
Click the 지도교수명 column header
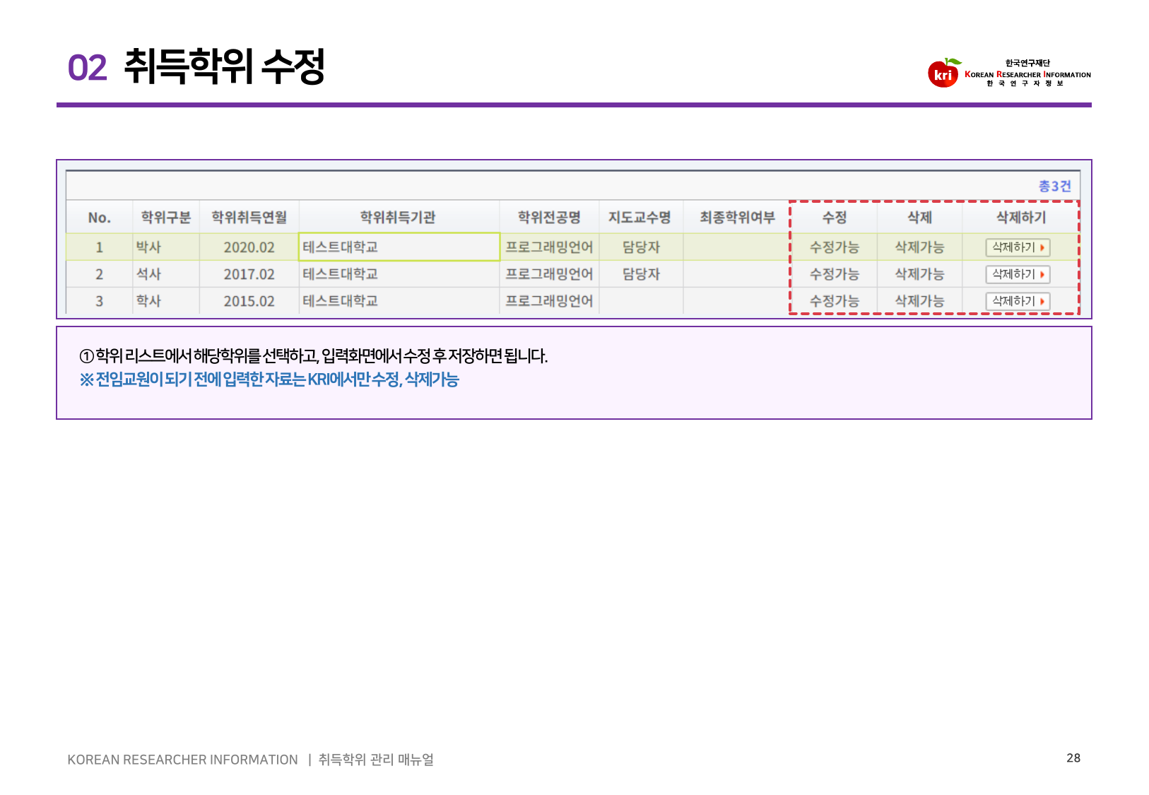pyautogui.click(x=640, y=218)
